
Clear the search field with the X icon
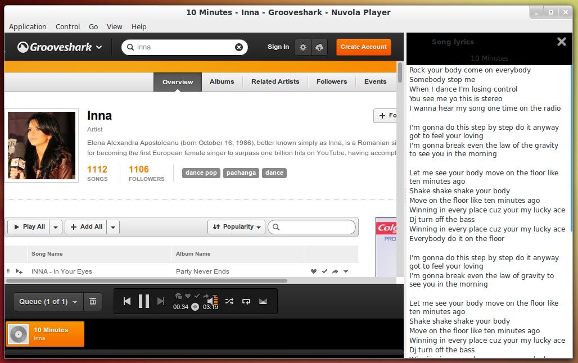coord(239,47)
